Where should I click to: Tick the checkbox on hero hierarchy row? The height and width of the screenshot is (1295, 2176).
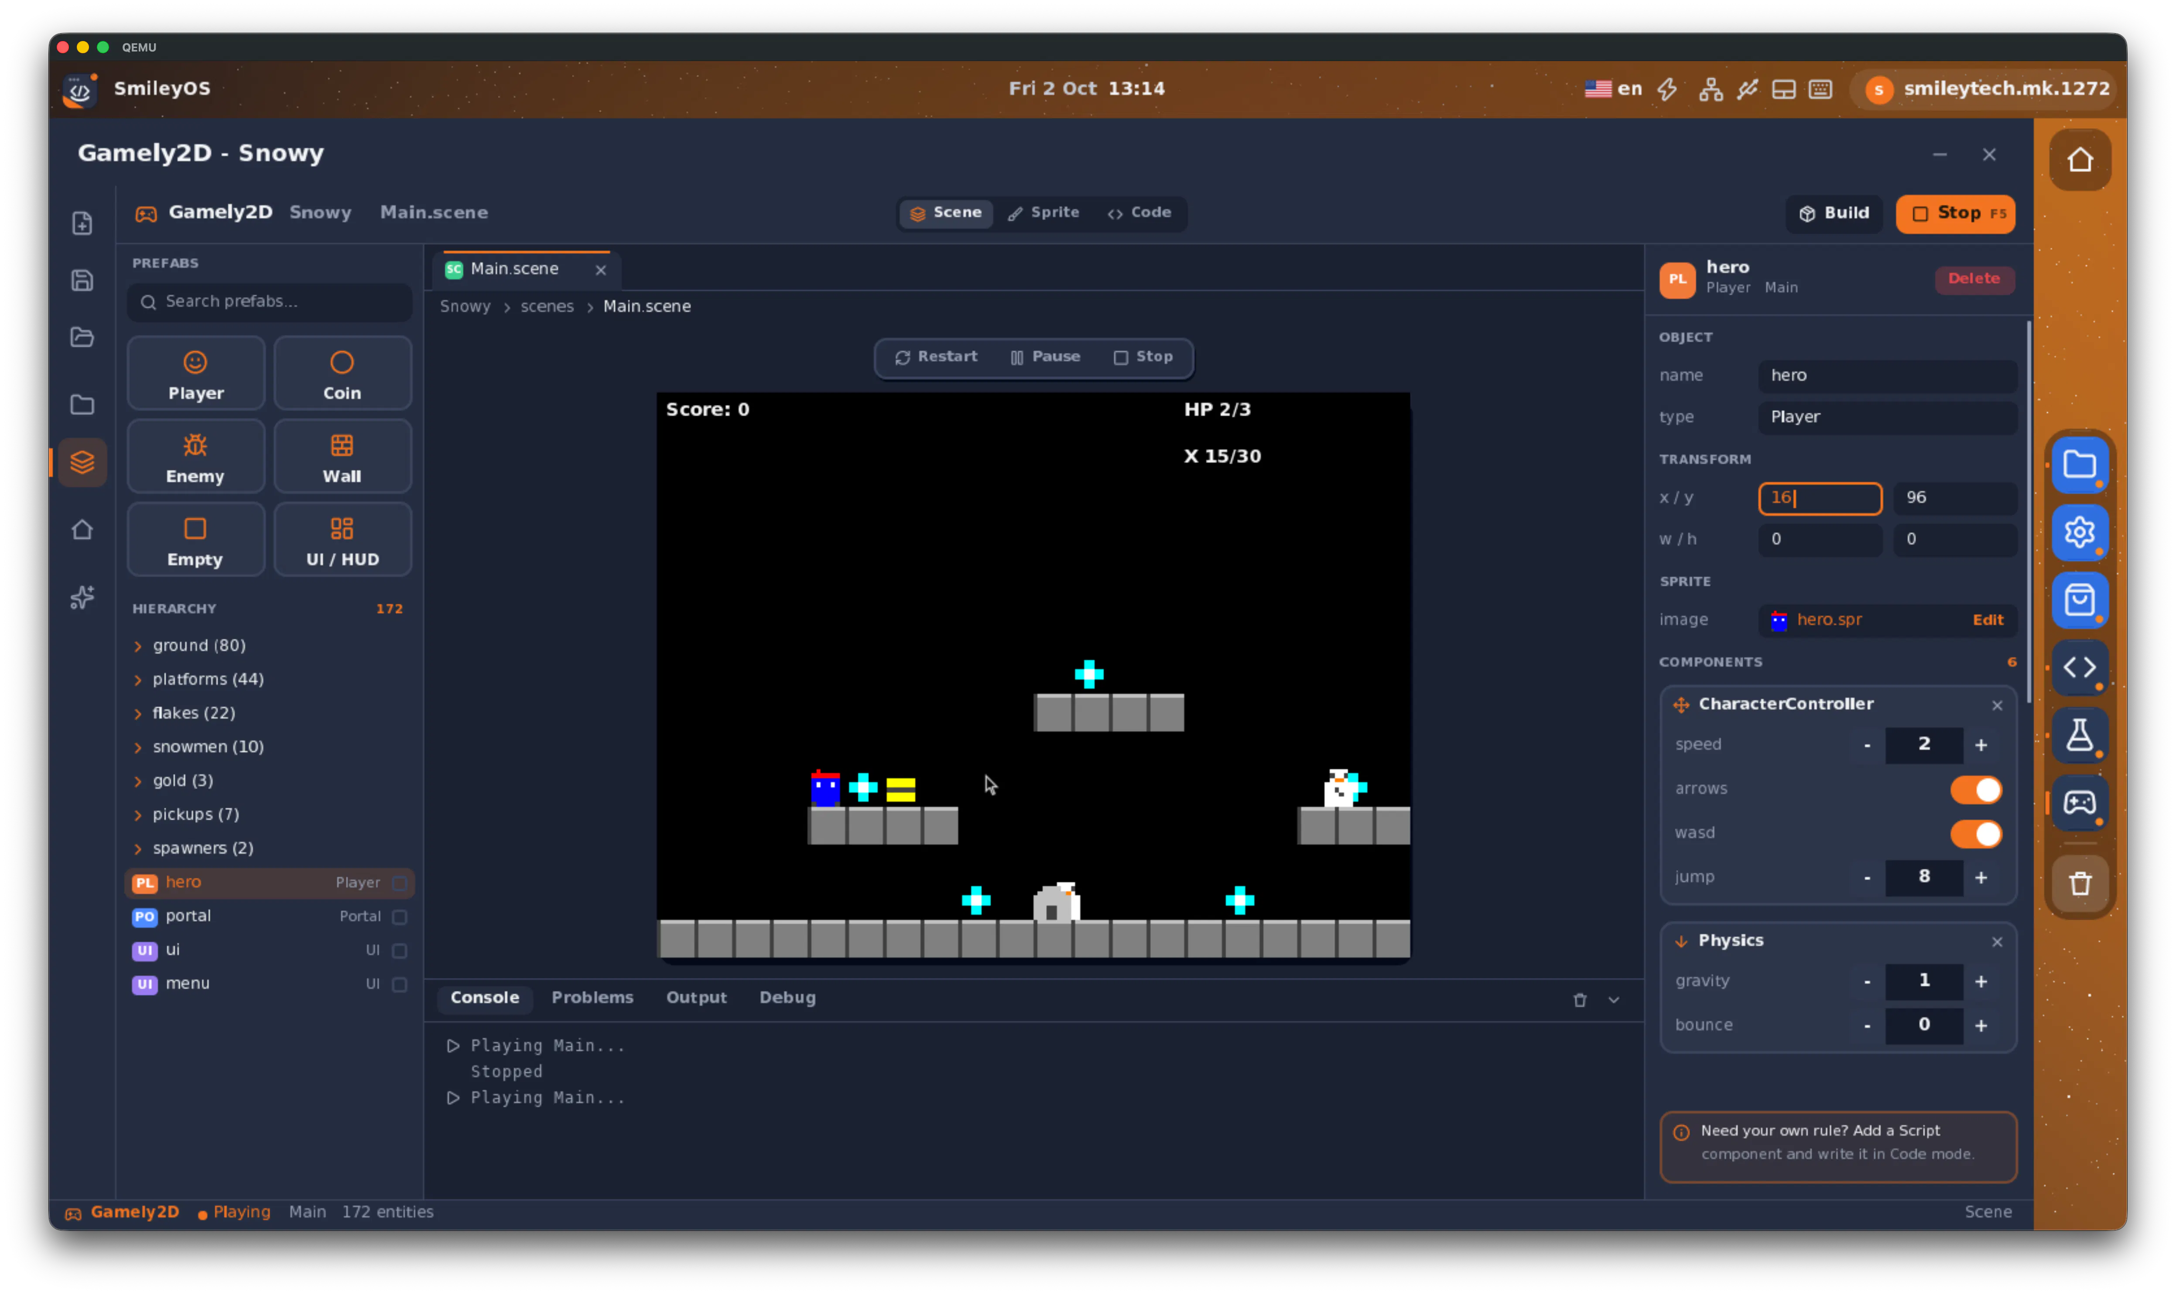coord(400,882)
